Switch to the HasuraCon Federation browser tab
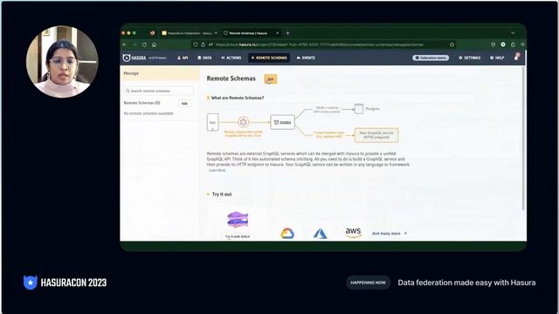 tap(190, 33)
